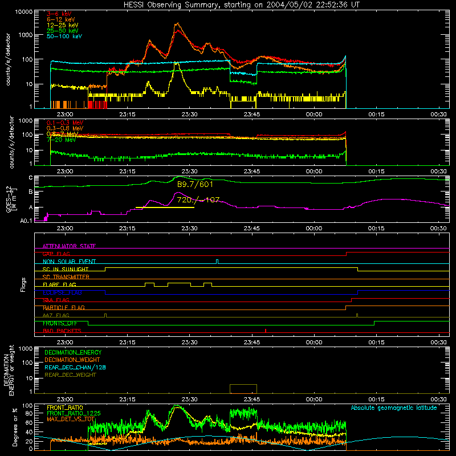Click the FRONT_RATIO_1225 legend label
This screenshot has width=456, height=456.
74,413
